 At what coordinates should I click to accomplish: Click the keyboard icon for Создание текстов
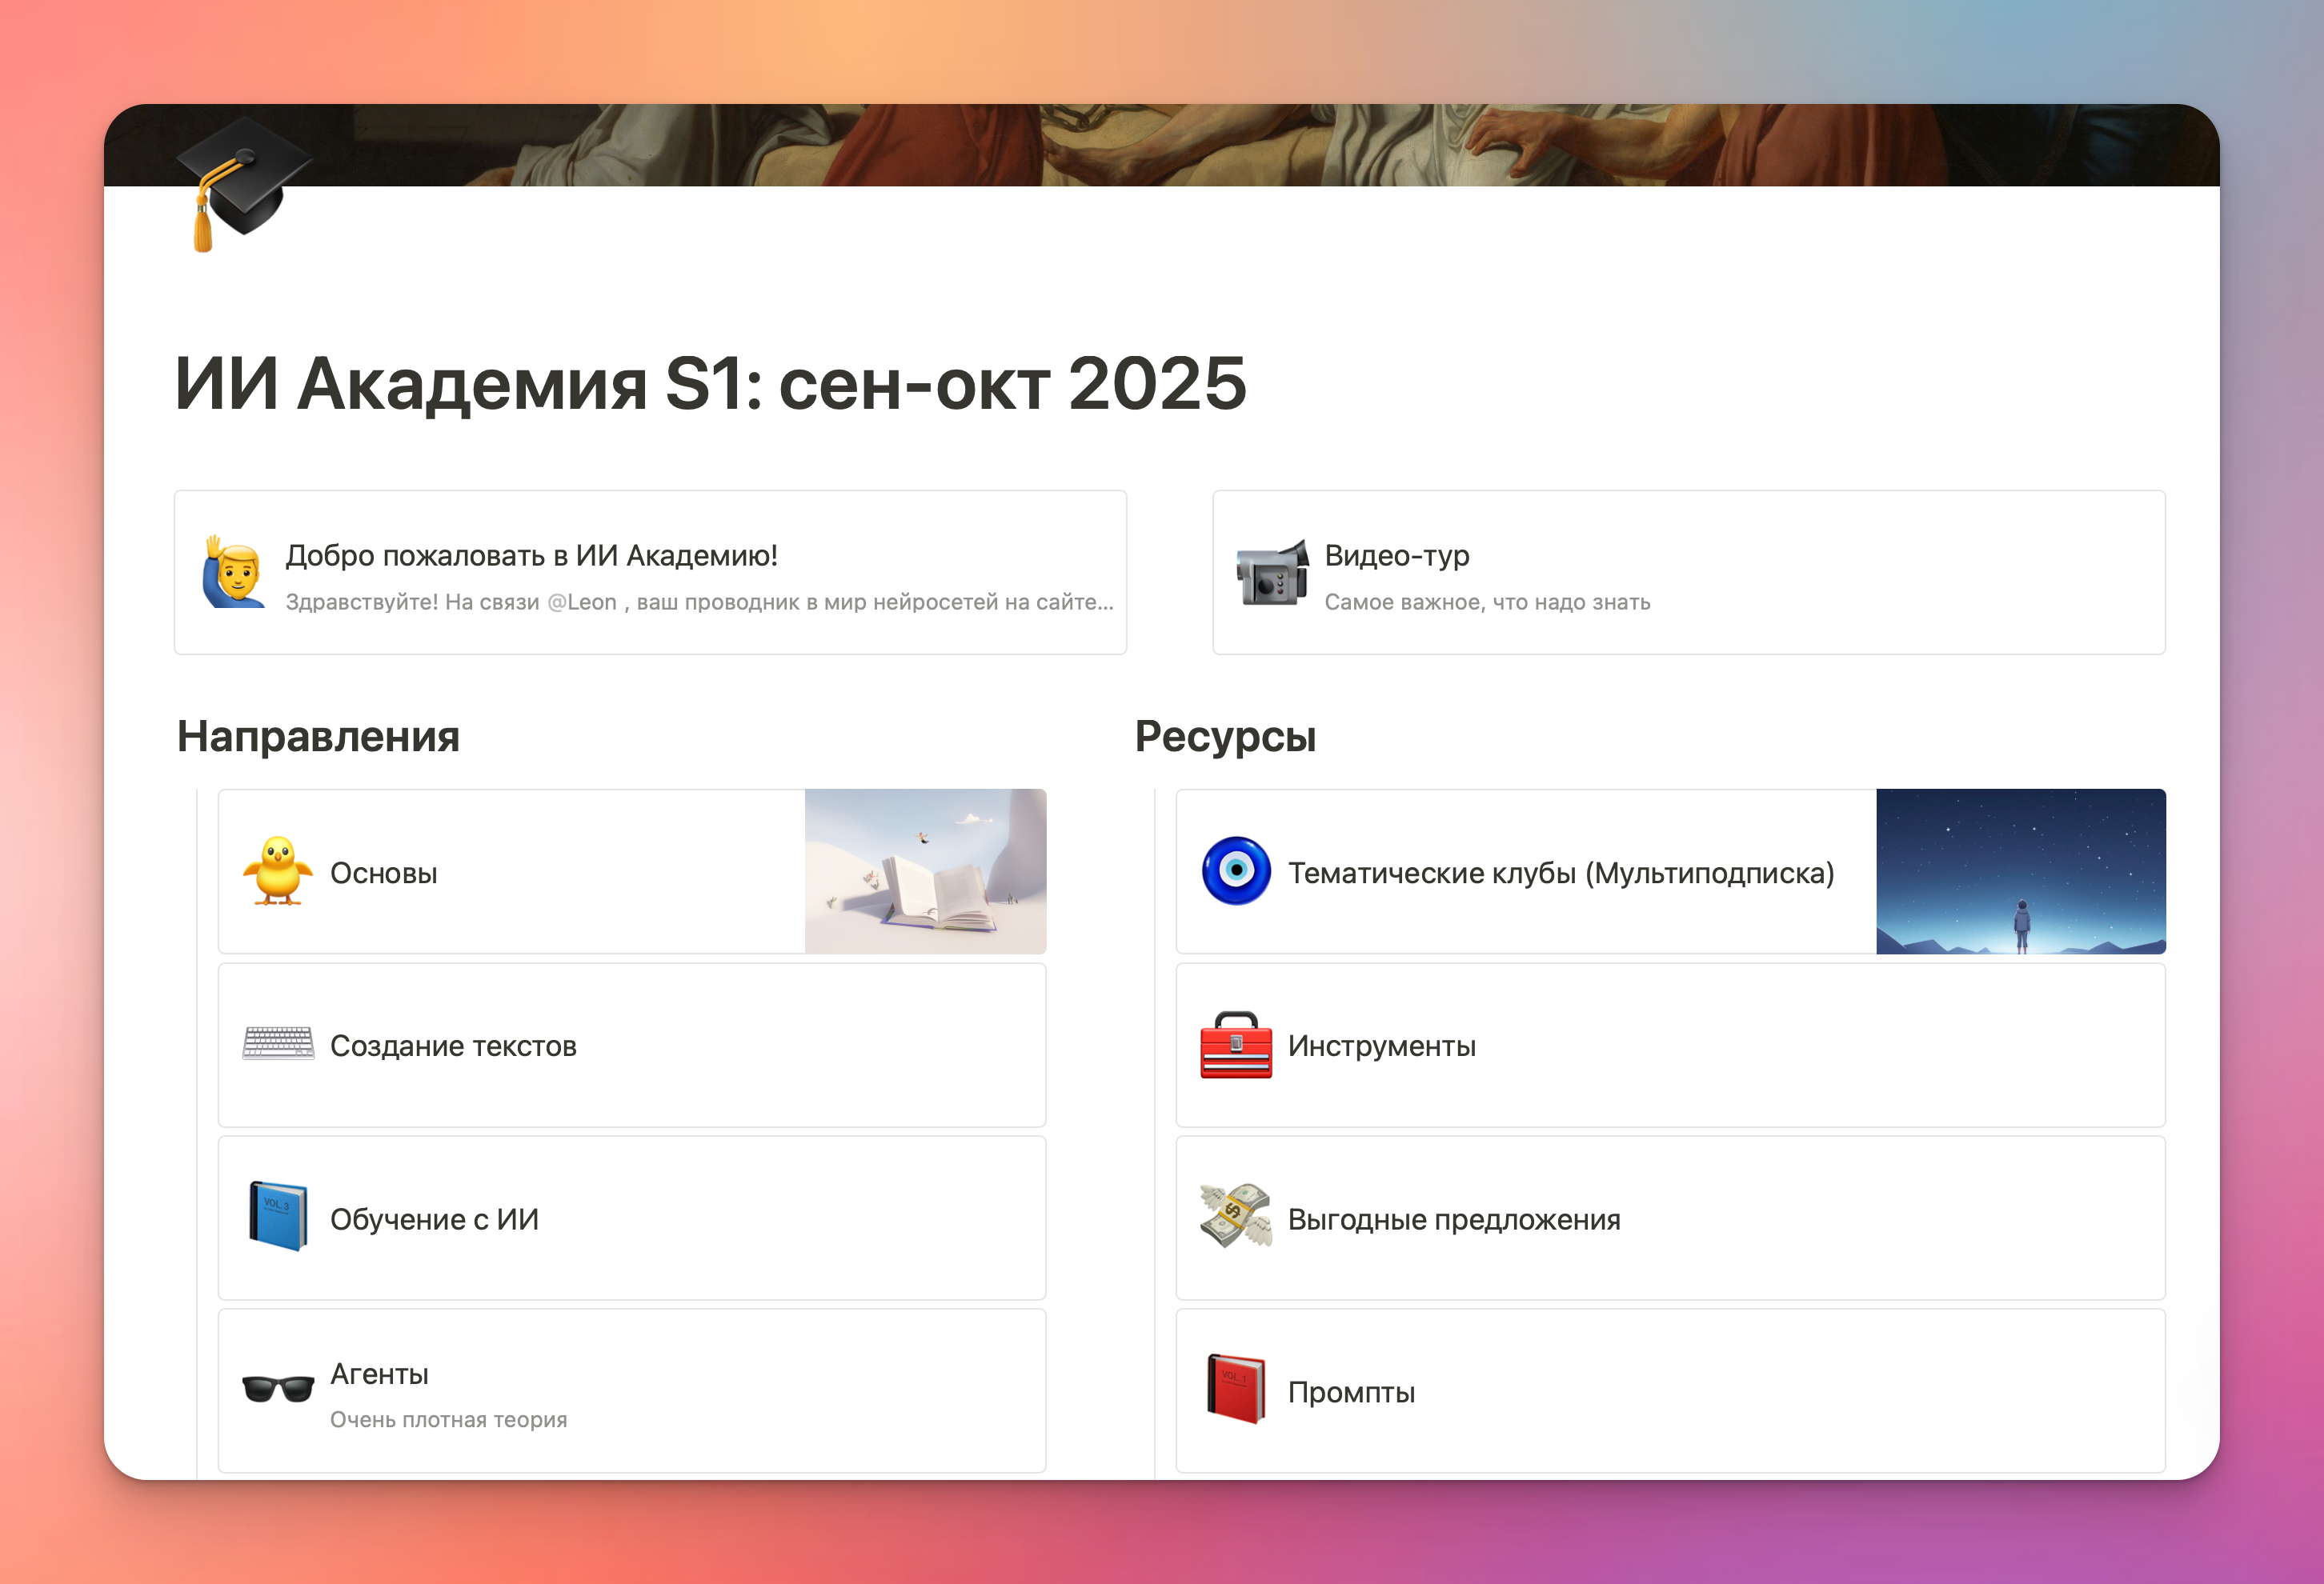click(278, 1044)
